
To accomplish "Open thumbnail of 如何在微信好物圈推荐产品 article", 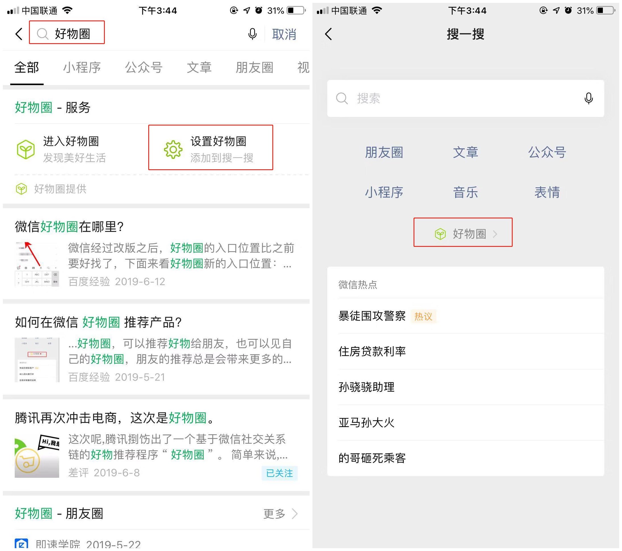I will click(37, 360).
